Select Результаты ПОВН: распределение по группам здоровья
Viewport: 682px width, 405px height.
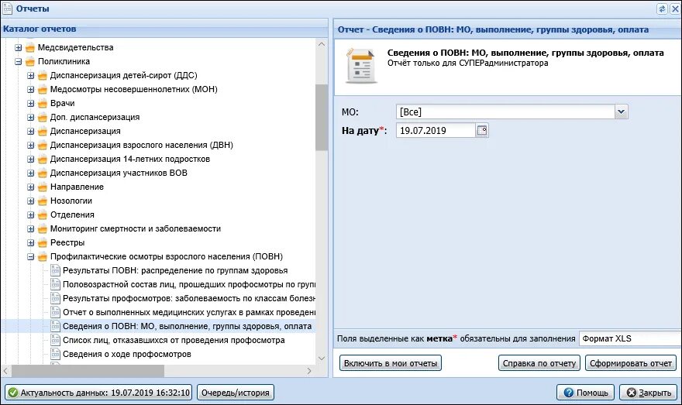[x=175, y=270]
